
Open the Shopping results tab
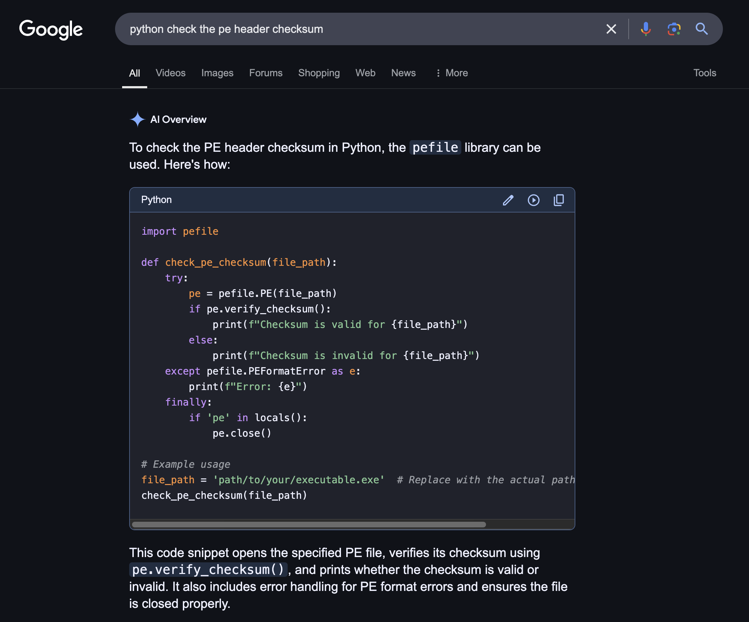(x=319, y=73)
